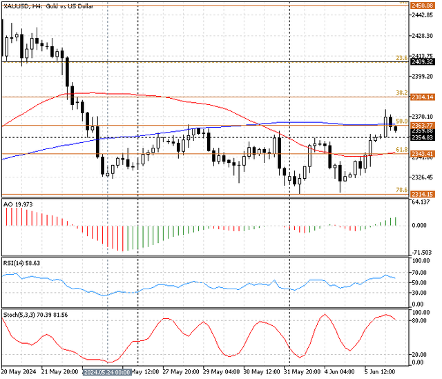Click the 2314.15 orange price tag

[x=422, y=195]
